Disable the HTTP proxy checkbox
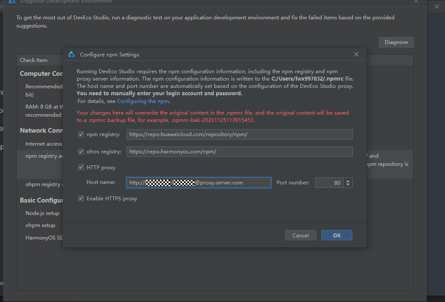The image size is (445, 302). pos(81,168)
